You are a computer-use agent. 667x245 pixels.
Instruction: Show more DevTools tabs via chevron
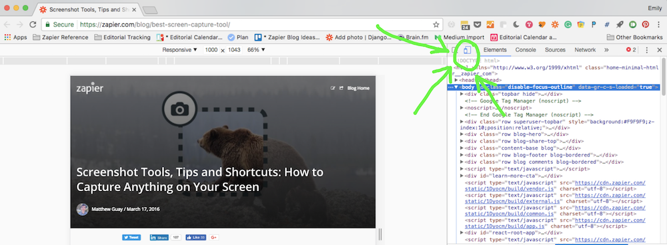pyautogui.click(x=606, y=50)
